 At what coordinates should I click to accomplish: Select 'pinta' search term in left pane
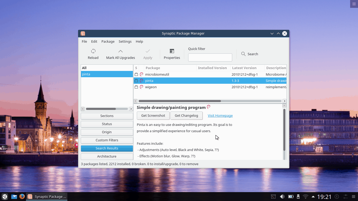point(107,74)
